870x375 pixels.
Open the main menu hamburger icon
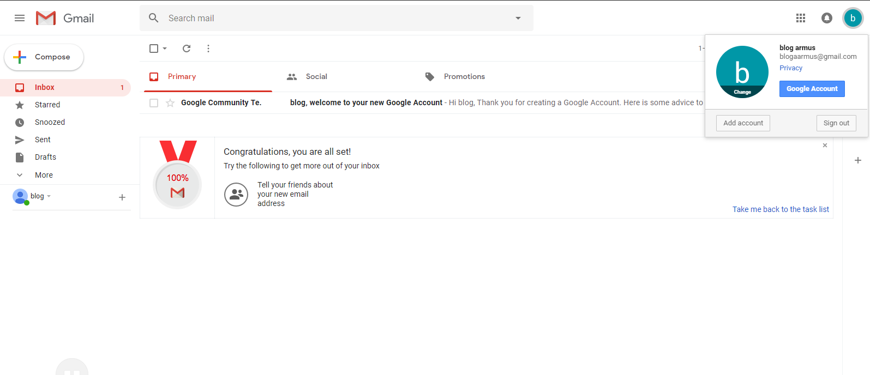pos(20,18)
